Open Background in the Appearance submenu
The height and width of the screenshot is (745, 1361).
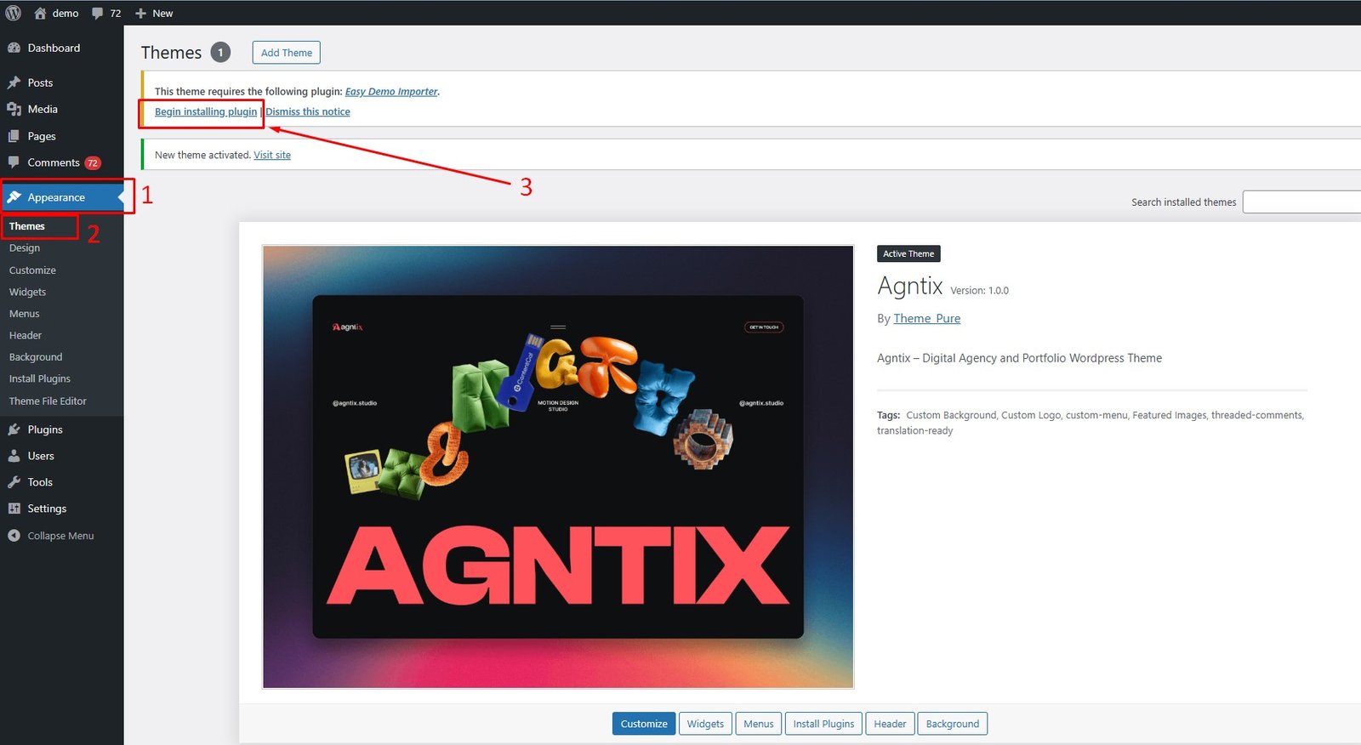click(36, 357)
